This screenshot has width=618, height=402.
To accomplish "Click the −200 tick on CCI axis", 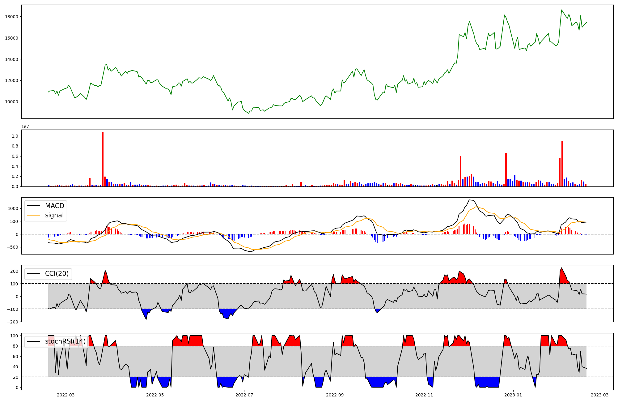I will coord(12,322).
